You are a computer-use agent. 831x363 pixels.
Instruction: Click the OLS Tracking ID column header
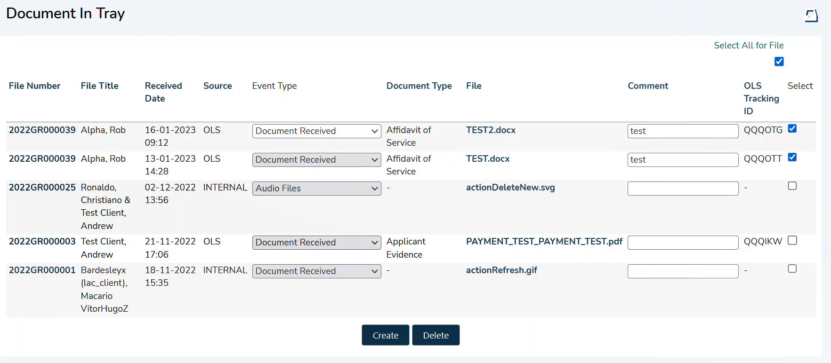point(761,99)
